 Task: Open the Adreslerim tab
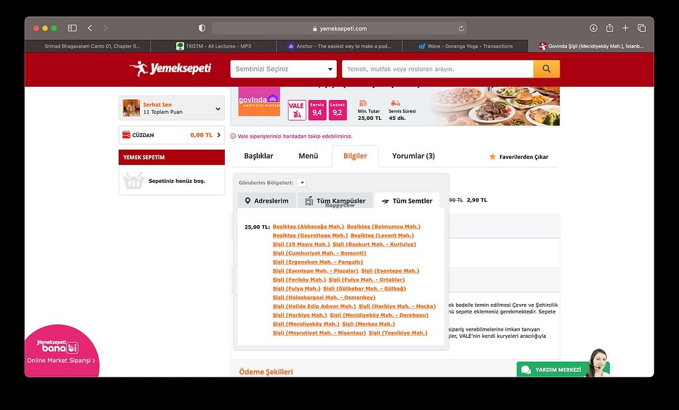(266, 201)
